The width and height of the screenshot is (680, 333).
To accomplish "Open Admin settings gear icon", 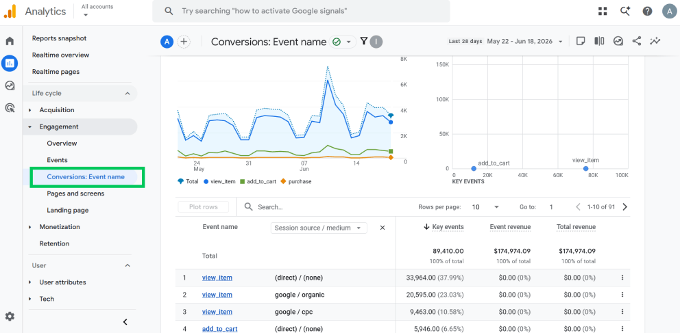I will (10, 317).
